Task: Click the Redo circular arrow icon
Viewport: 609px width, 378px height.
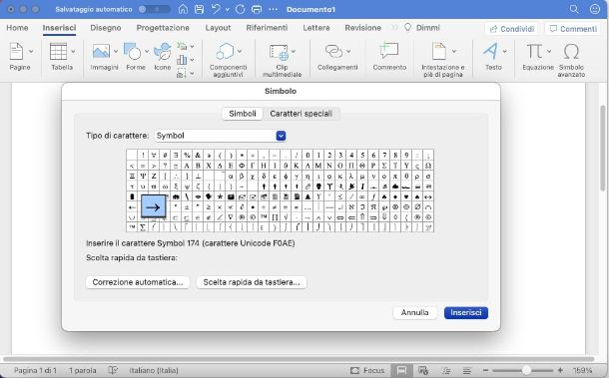Action: 240,9
